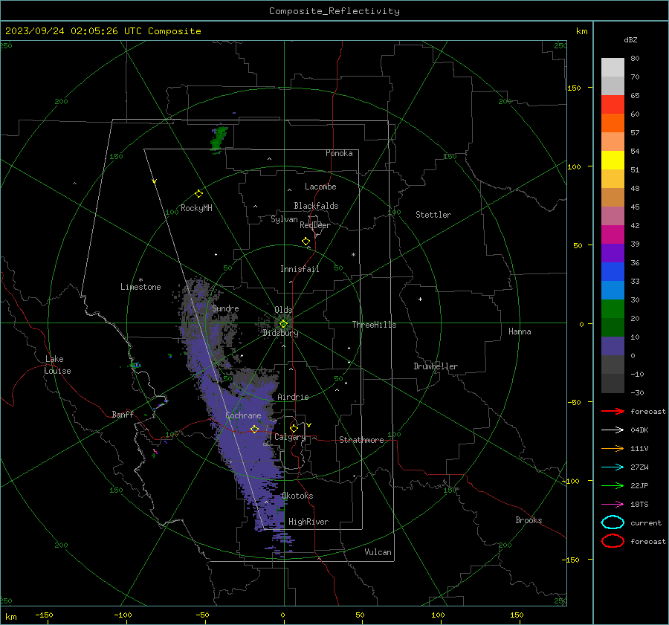Click the red forecast arrow legend icon
The width and height of the screenshot is (669, 625).
point(613,411)
